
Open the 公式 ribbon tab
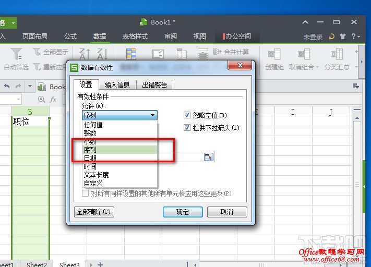[70, 36]
